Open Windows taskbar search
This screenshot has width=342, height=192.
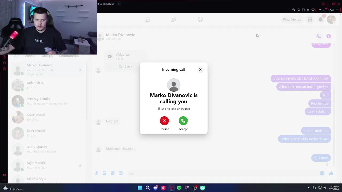click(147, 188)
